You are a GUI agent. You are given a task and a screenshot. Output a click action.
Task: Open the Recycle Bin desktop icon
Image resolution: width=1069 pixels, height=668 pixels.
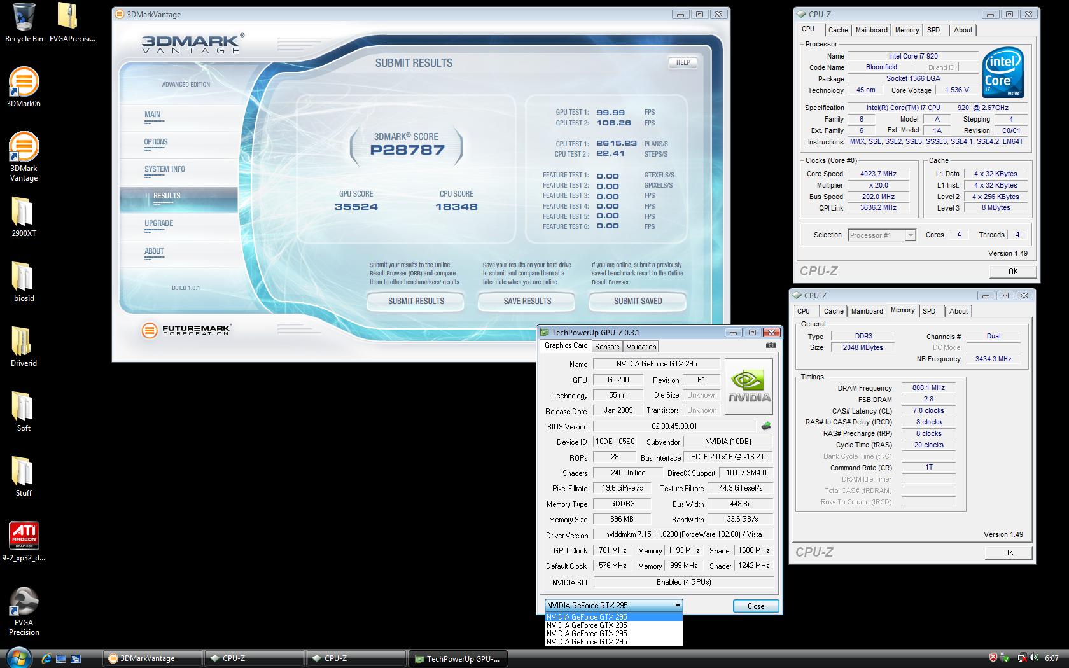pos(24,23)
